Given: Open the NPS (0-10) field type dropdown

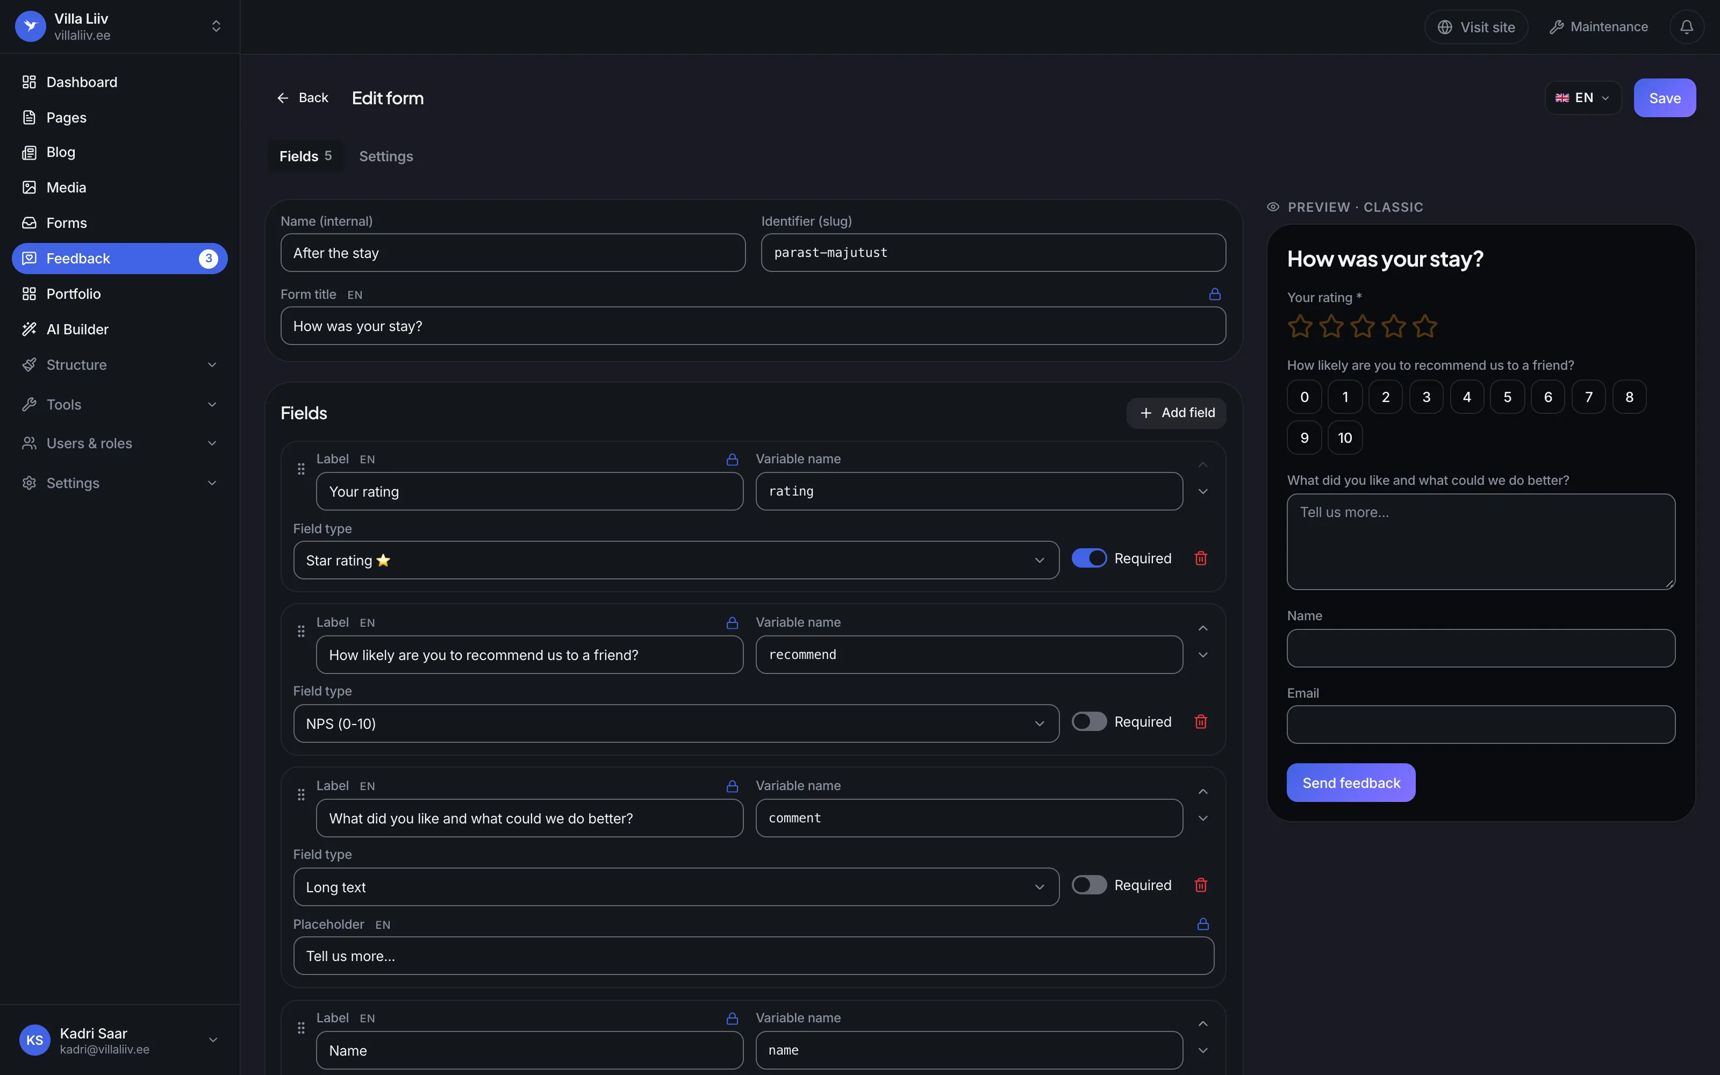Looking at the screenshot, I should point(676,725).
